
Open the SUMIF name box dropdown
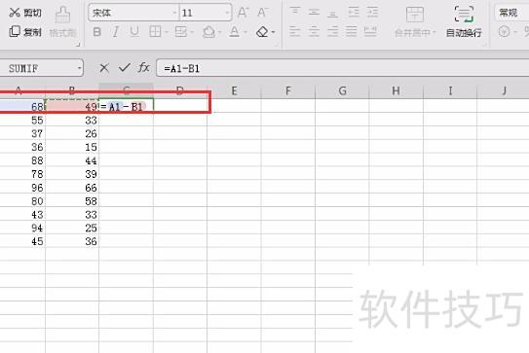pyautogui.click(x=79, y=68)
